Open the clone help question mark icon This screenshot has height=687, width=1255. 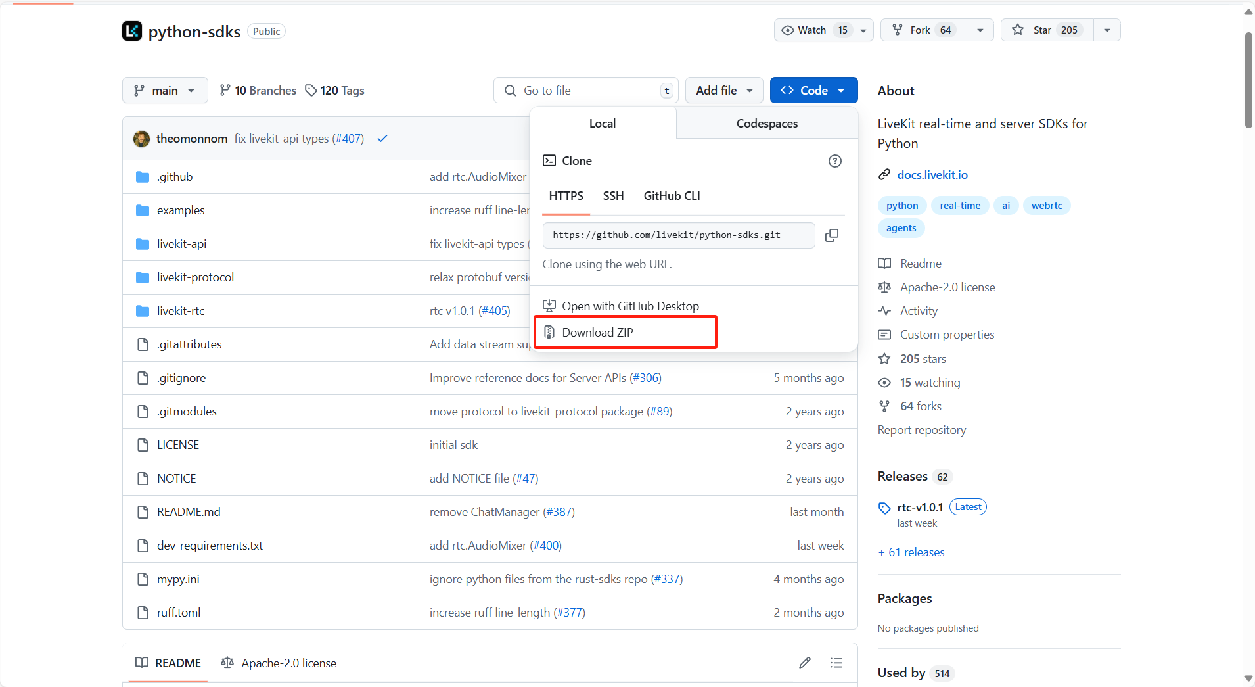point(835,161)
